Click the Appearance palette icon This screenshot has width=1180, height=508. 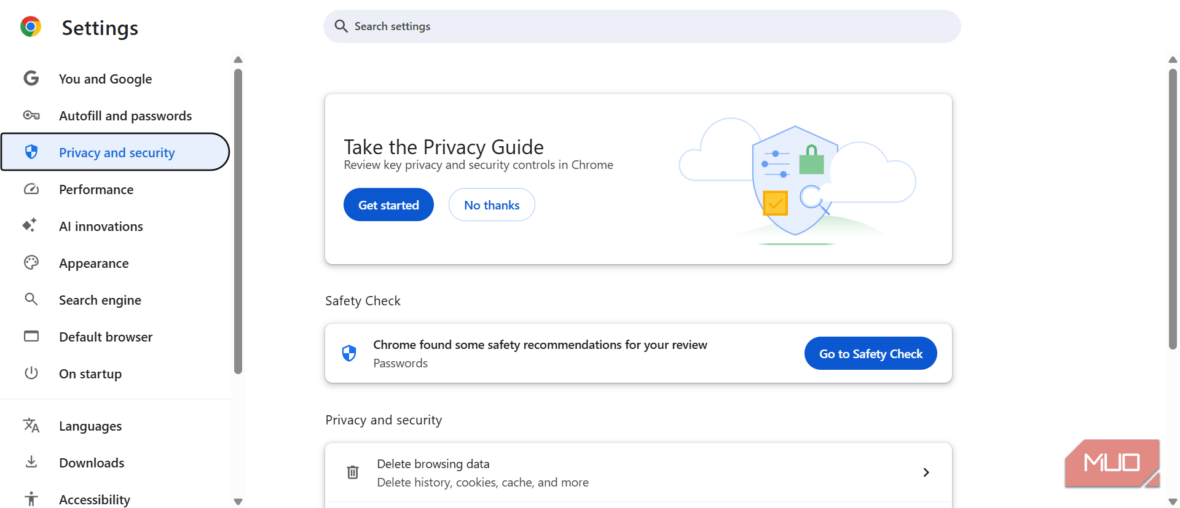tap(31, 263)
